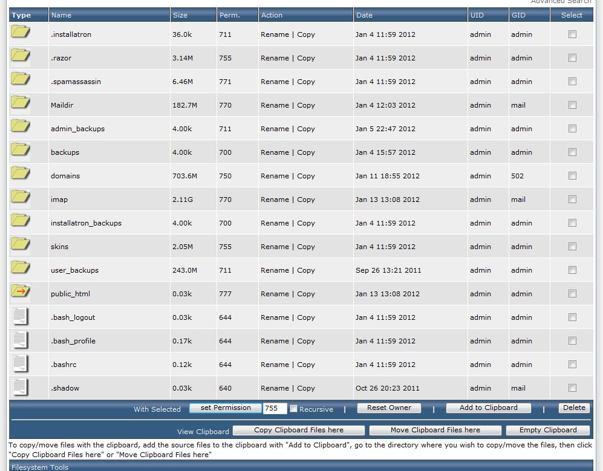Enable the Recursive checkbox
This screenshot has height=471, width=603.
click(x=293, y=409)
